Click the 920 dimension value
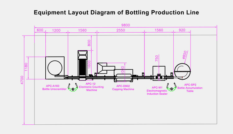 point(182,30)
